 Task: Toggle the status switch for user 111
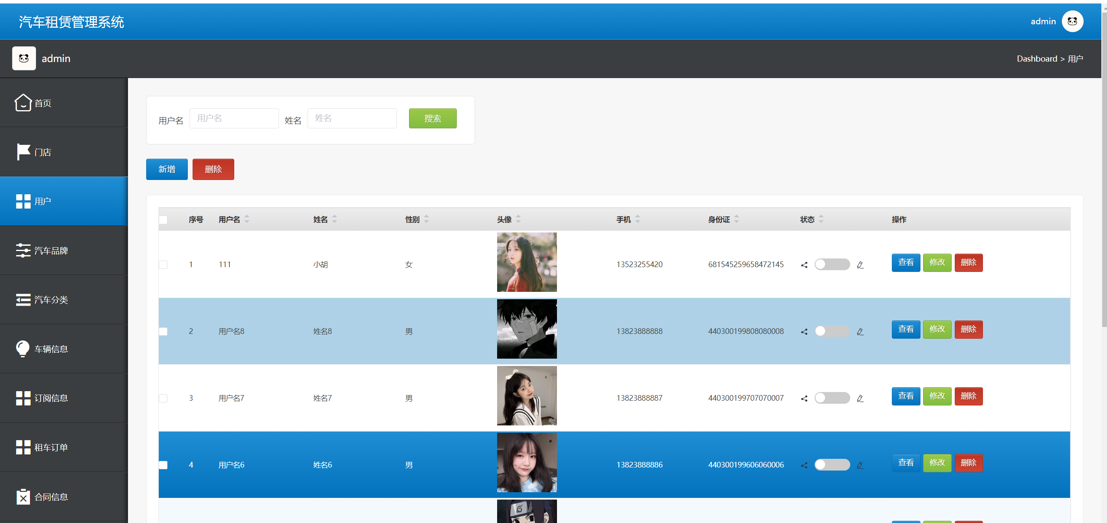tap(832, 264)
